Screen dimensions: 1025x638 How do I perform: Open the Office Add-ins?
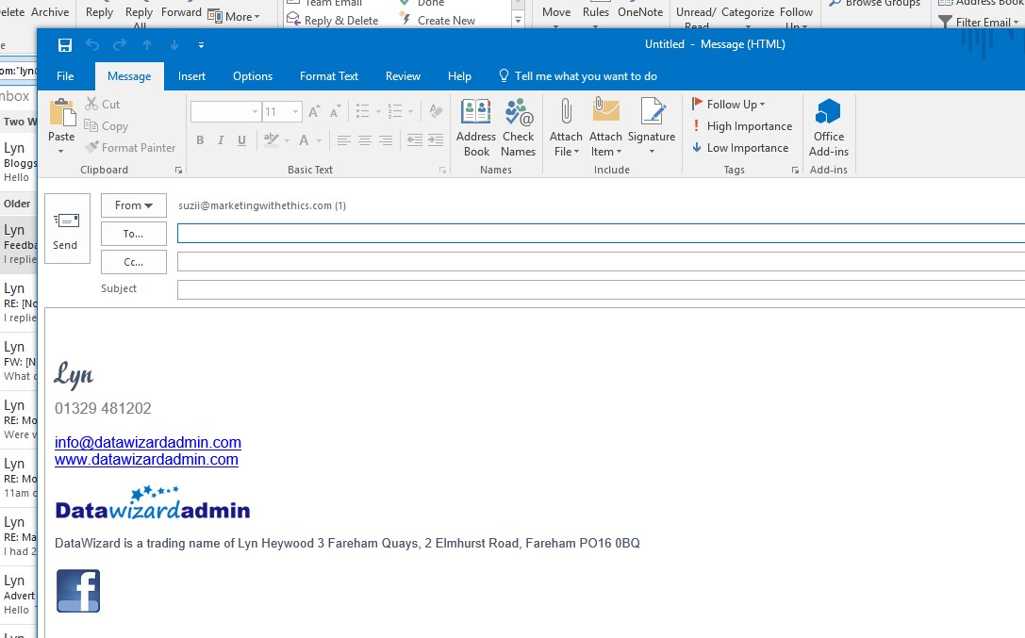(828, 128)
